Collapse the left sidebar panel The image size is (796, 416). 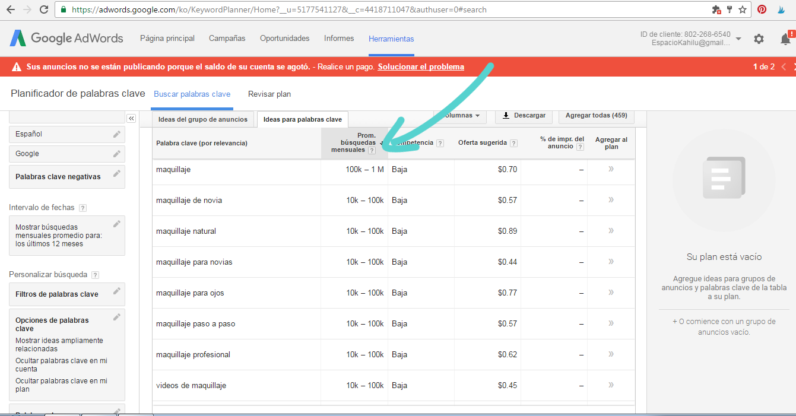click(x=131, y=118)
